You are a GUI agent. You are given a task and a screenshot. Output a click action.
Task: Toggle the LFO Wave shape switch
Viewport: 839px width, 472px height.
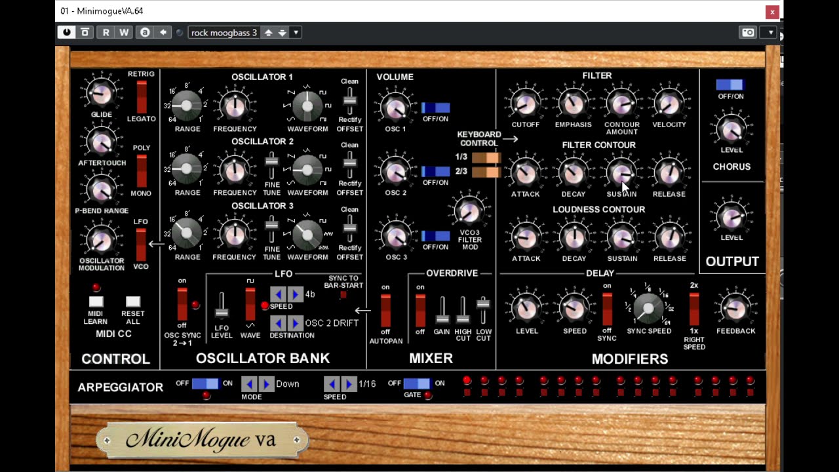click(x=250, y=304)
